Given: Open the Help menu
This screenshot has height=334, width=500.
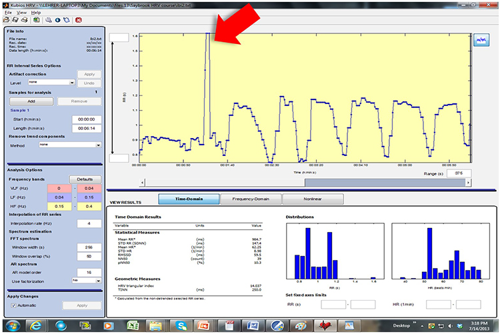Looking at the screenshot, I should pyautogui.click(x=36, y=13).
